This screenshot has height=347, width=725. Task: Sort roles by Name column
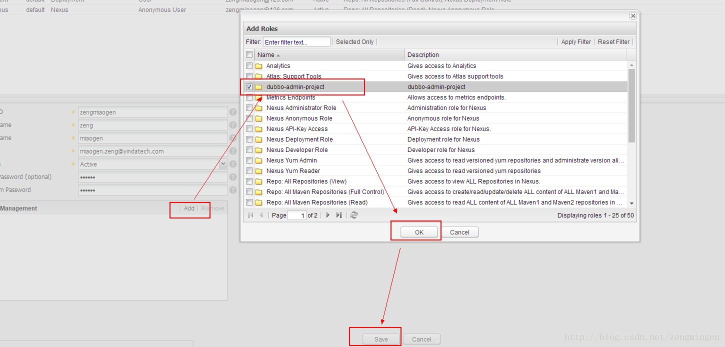coord(329,55)
